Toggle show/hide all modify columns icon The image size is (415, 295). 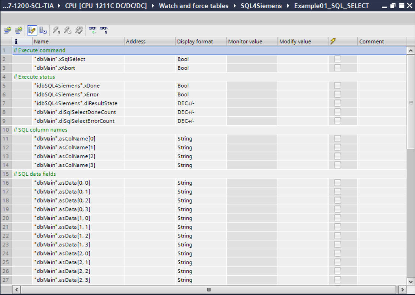[32, 30]
